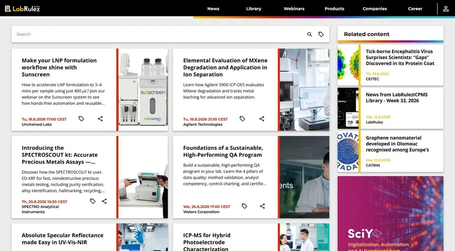Open 'Make your LNP formulation workflow shine' title

pos(59,68)
